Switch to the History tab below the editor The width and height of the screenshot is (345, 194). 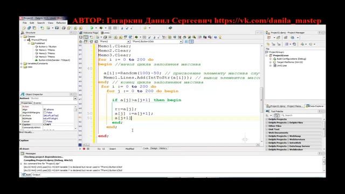(163, 149)
